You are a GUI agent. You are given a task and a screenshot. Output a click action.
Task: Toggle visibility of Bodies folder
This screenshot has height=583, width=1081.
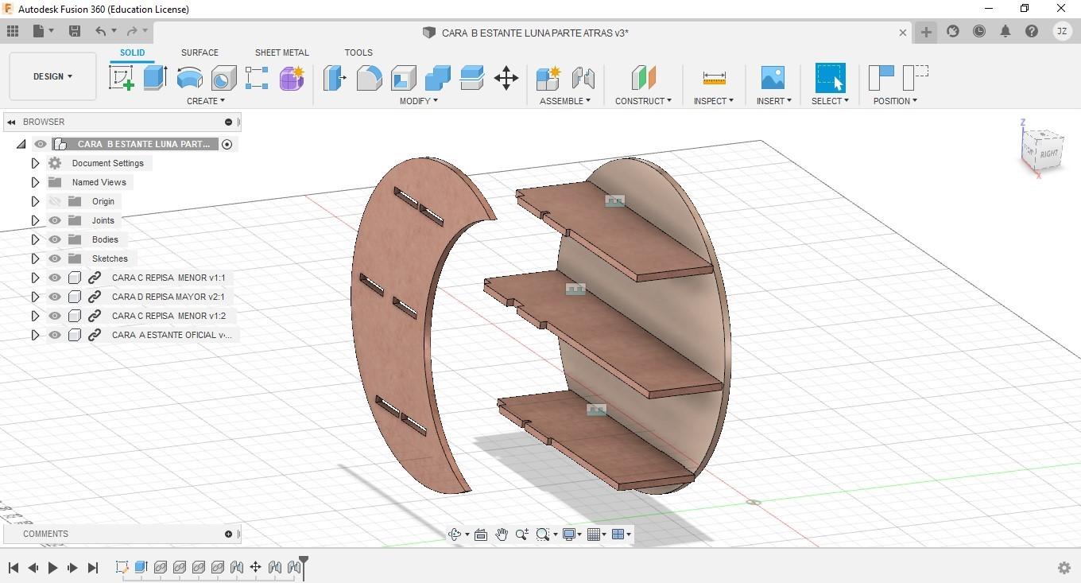pos(55,239)
